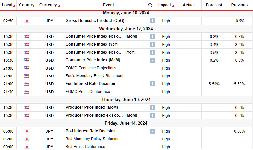Open info icon for Gross Domestic Product (QoQ)
The width and height of the screenshot is (253, 150).
coord(152,21)
